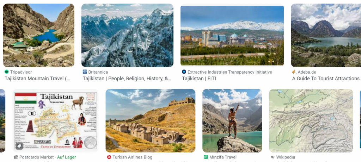Open the Tajikistan | EITI result link
This screenshot has height=162, width=361.
(x=199, y=79)
